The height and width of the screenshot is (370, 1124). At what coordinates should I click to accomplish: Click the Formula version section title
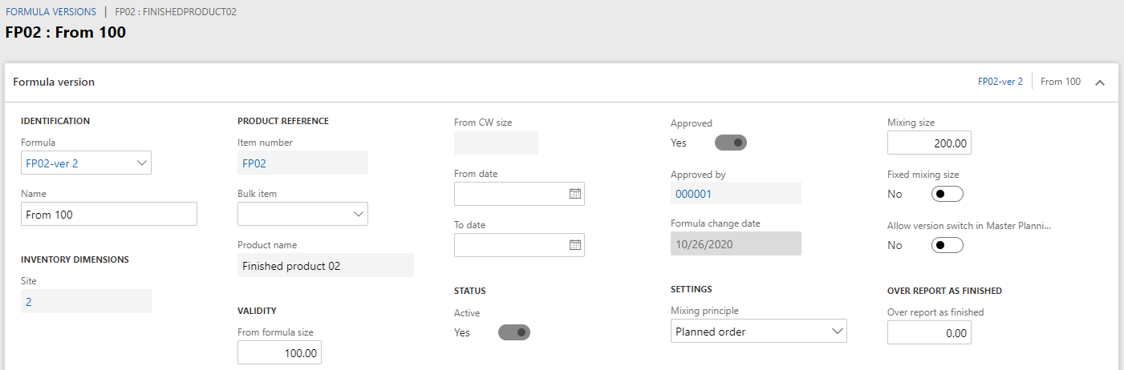coord(54,82)
